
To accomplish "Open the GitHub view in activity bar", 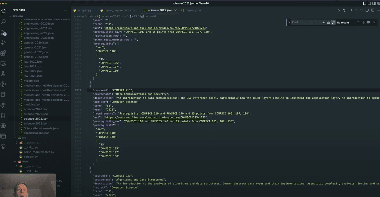I will pos(3,126).
